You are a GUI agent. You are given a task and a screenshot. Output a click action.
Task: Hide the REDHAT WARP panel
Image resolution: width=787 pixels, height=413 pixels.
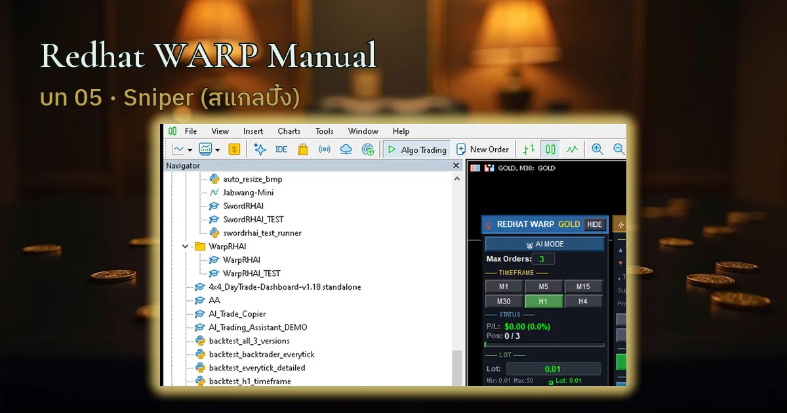point(594,224)
